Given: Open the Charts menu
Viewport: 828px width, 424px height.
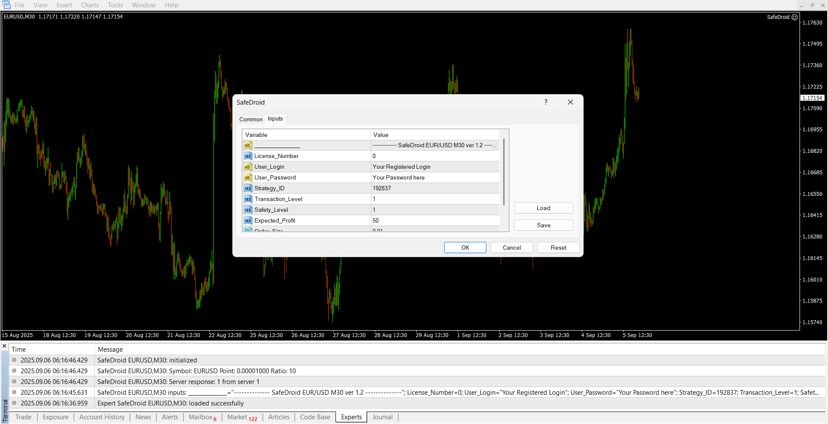Looking at the screenshot, I should [90, 5].
